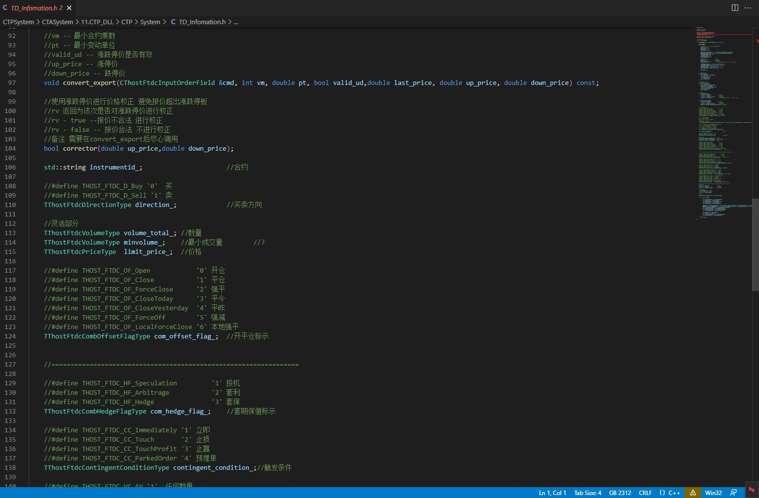Viewport: 759px width, 498px height.
Task: Close the TD_Infomation.h tab
Action: coord(69,8)
